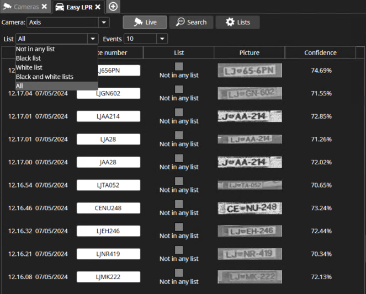Toggle list checkbox for plate LJMK222
Viewport: 366px width, 294px height.
click(179, 272)
